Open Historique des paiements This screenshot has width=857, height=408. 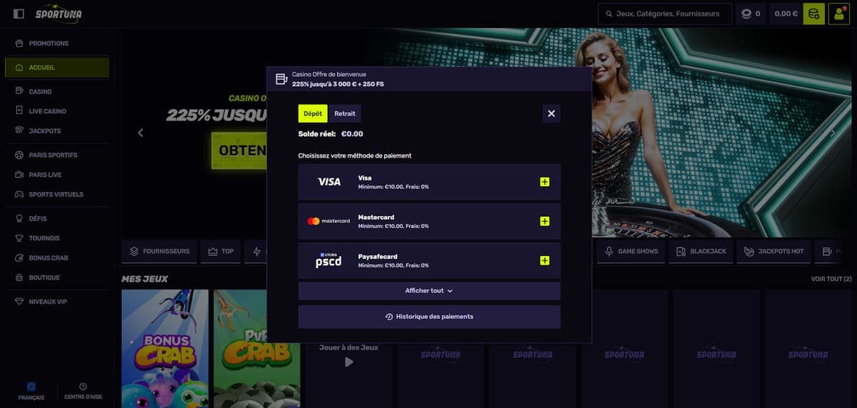pyautogui.click(x=429, y=317)
